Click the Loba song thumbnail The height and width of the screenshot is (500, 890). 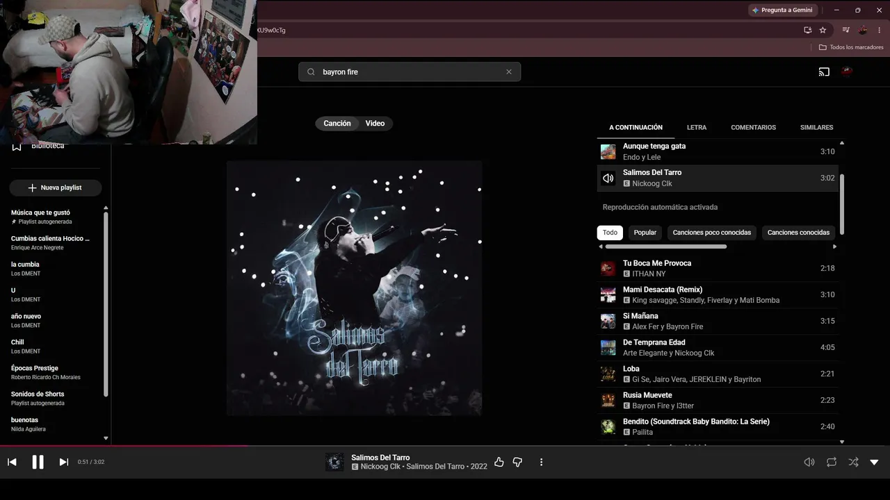click(608, 374)
